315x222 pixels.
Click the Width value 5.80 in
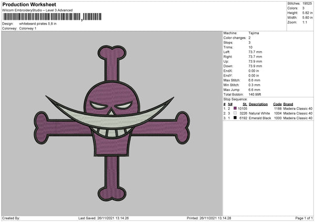tap(307, 18)
